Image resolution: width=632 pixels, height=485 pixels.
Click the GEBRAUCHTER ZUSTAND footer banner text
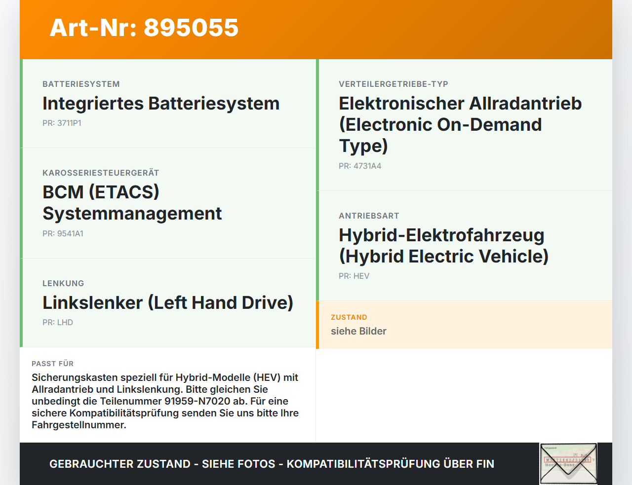(272, 464)
